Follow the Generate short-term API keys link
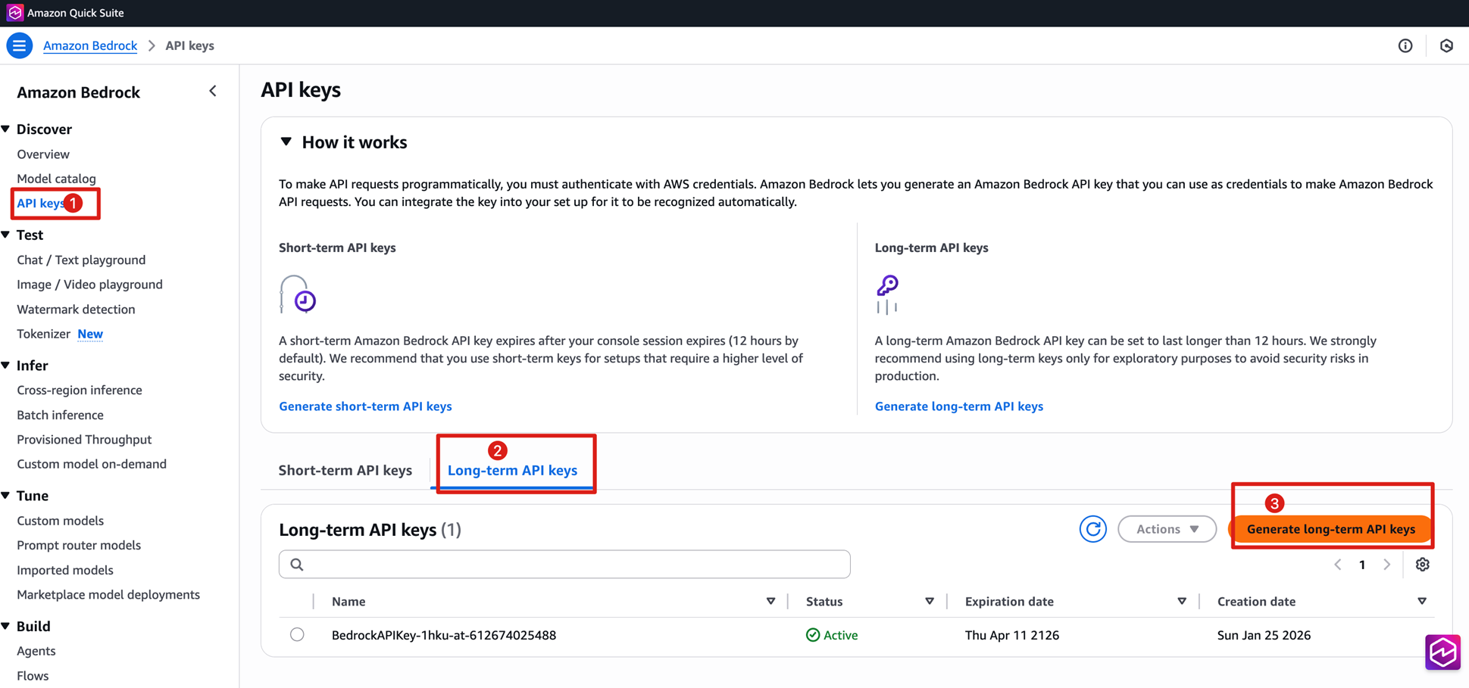 (x=365, y=406)
